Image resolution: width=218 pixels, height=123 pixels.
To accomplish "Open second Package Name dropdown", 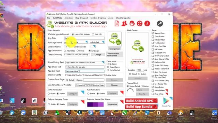I will (103, 42).
